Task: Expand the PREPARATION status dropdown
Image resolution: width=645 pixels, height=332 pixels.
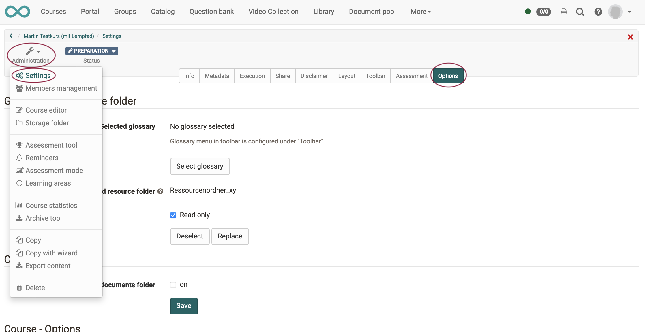Action: point(91,51)
